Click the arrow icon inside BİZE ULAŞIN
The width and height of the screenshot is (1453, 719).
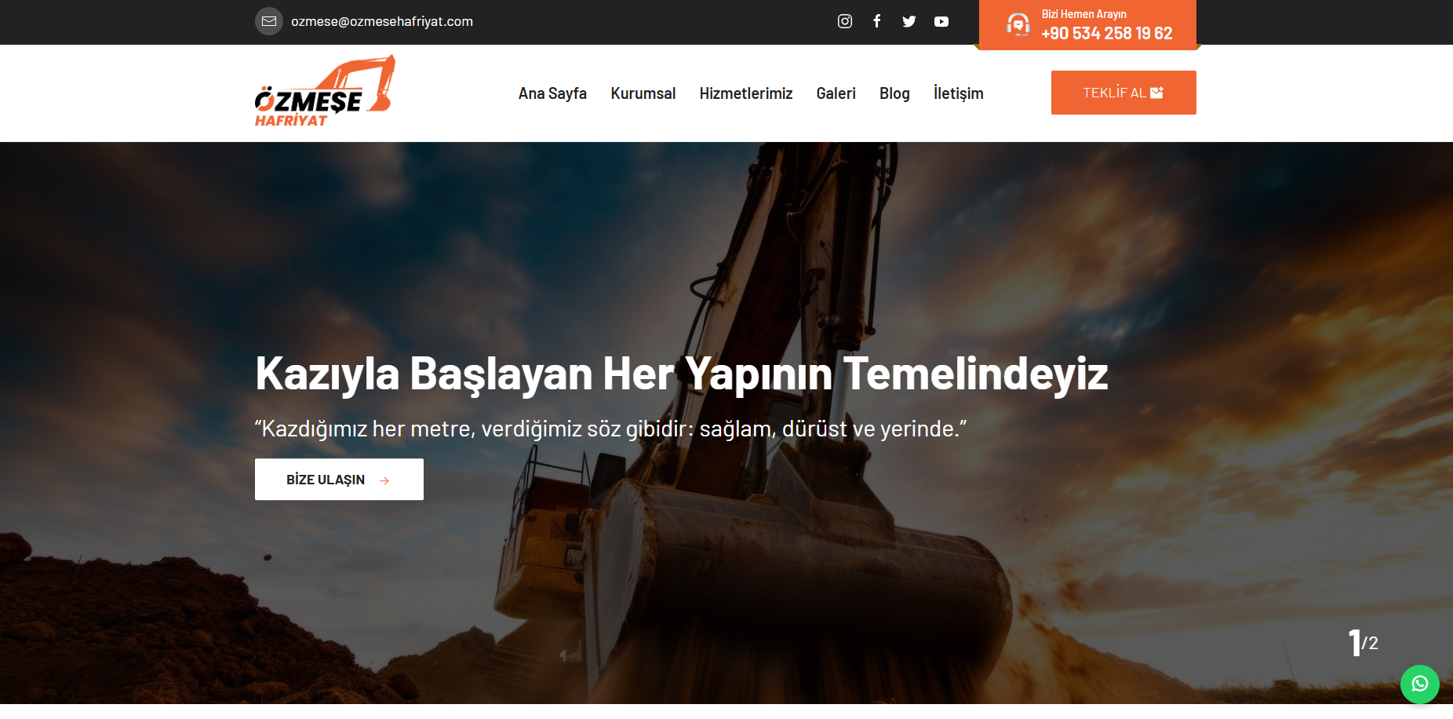pyautogui.click(x=384, y=480)
